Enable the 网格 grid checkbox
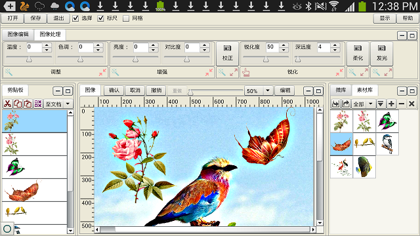This screenshot has height=236, width=420. [x=125, y=18]
